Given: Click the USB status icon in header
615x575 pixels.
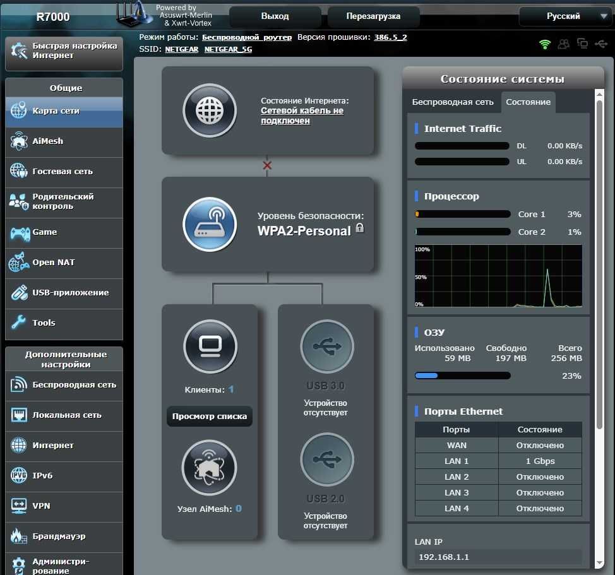Looking at the screenshot, I should [x=601, y=44].
